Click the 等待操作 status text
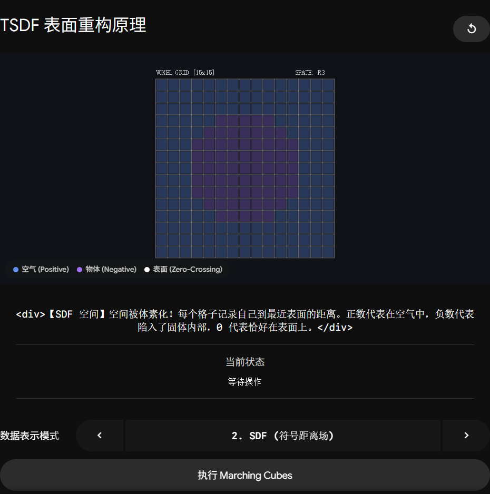Image resolution: width=490 pixels, height=494 pixels. [245, 382]
